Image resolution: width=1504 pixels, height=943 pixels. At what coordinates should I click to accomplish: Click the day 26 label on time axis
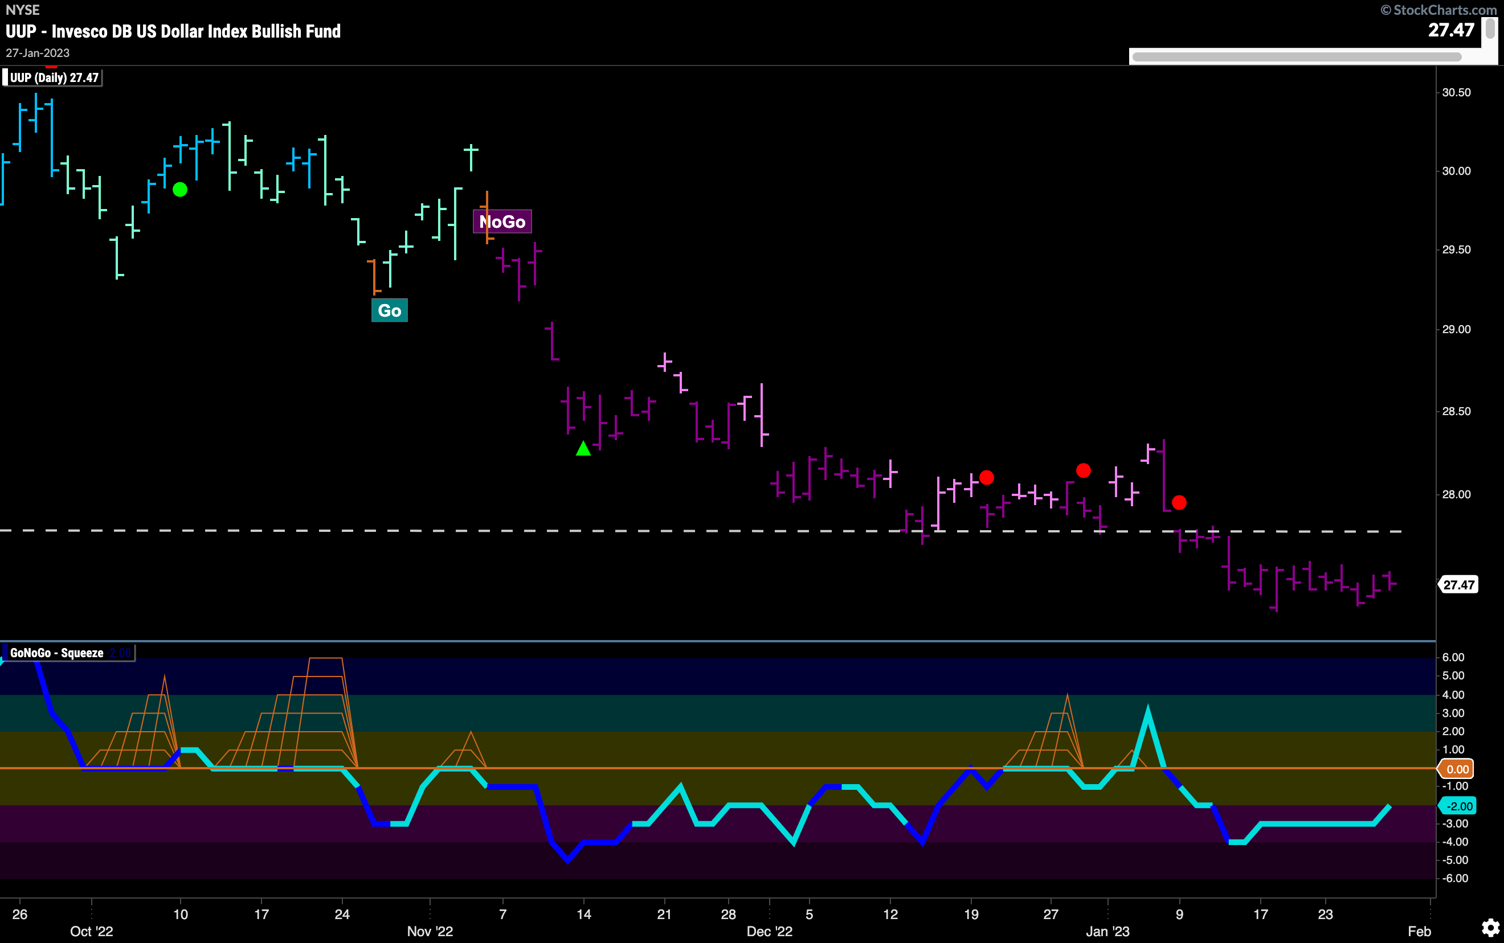[20, 915]
